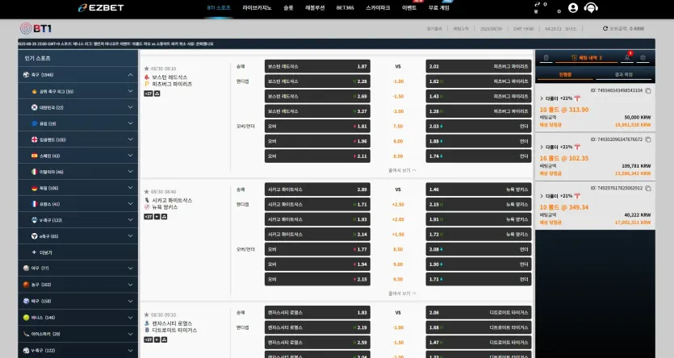Image resolution: width=674 pixels, height=358 pixels.
Task: Open stats icon for Boston Red Sox match
Action: 157,94
